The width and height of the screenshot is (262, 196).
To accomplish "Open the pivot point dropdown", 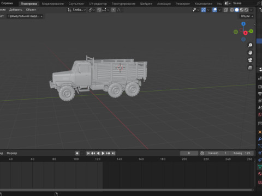I will pyautogui.click(x=92, y=10).
